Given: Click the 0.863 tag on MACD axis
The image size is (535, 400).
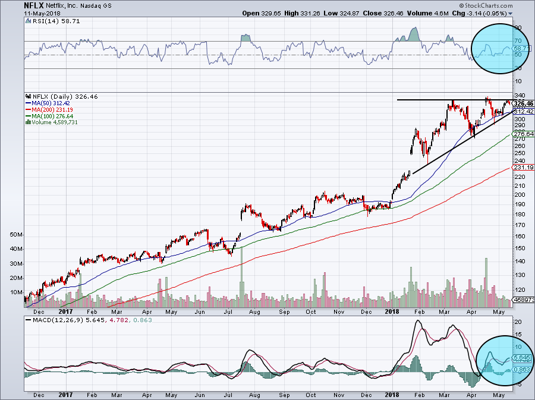Looking at the screenshot, I should click(x=523, y=370).
